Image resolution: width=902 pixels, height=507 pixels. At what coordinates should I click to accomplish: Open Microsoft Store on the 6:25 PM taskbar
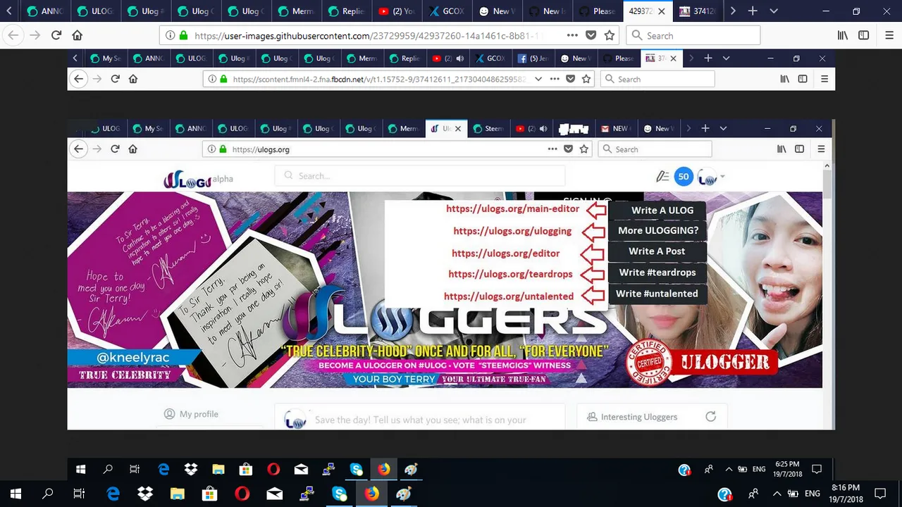coord(245,469)
